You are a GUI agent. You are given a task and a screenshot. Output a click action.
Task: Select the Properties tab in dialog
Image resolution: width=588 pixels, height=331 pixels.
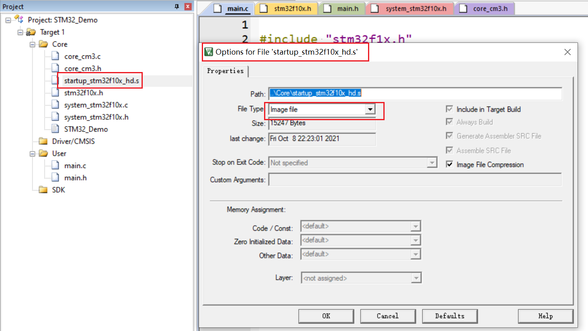tap(225, 71)
